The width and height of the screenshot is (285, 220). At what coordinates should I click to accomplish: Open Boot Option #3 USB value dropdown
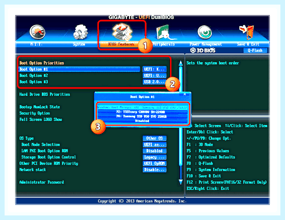[x=154, y=82]
